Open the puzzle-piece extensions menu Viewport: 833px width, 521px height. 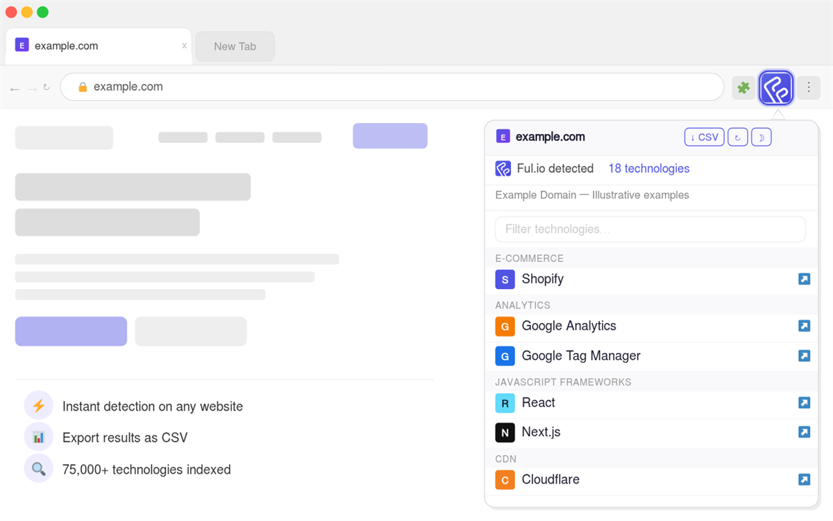[743, 88]
